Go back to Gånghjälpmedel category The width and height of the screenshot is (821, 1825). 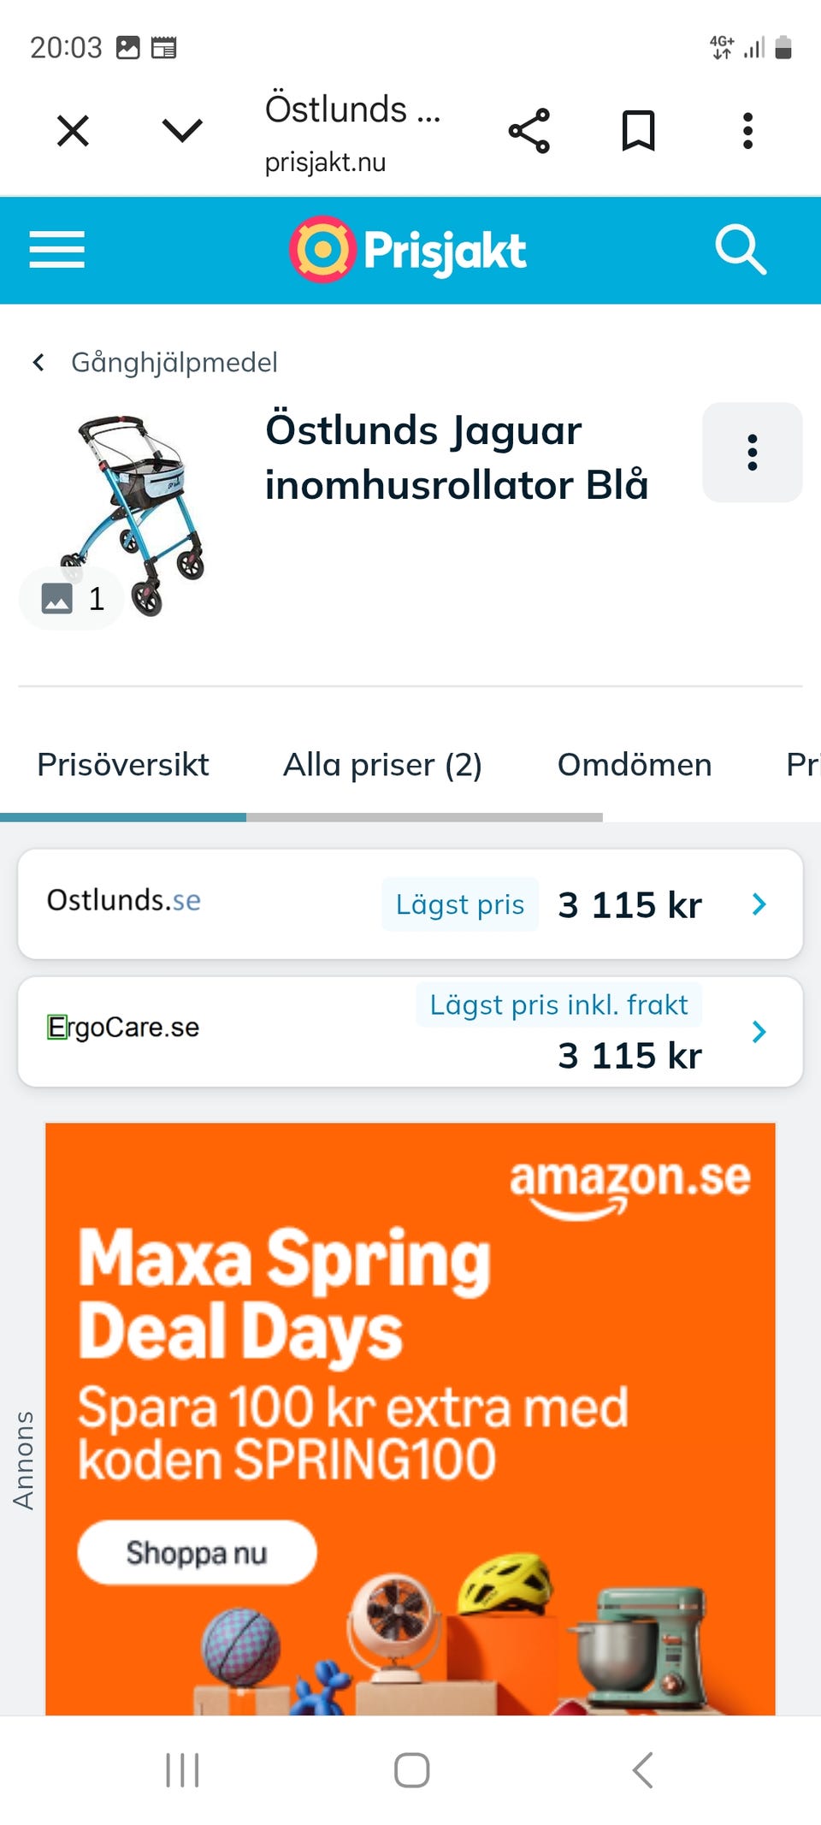(156, 362)
